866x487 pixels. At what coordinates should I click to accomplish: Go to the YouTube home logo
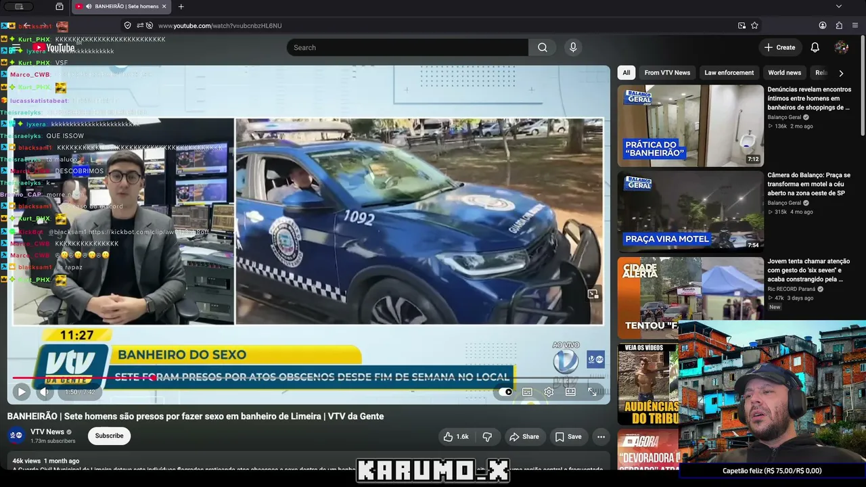[54, 47]
